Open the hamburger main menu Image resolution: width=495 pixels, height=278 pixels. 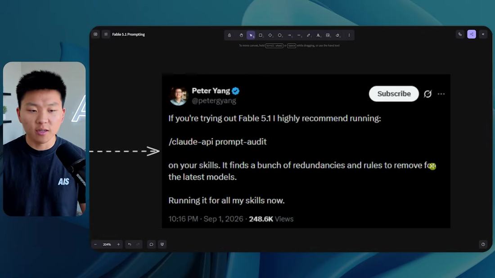(x=106, y=34)
